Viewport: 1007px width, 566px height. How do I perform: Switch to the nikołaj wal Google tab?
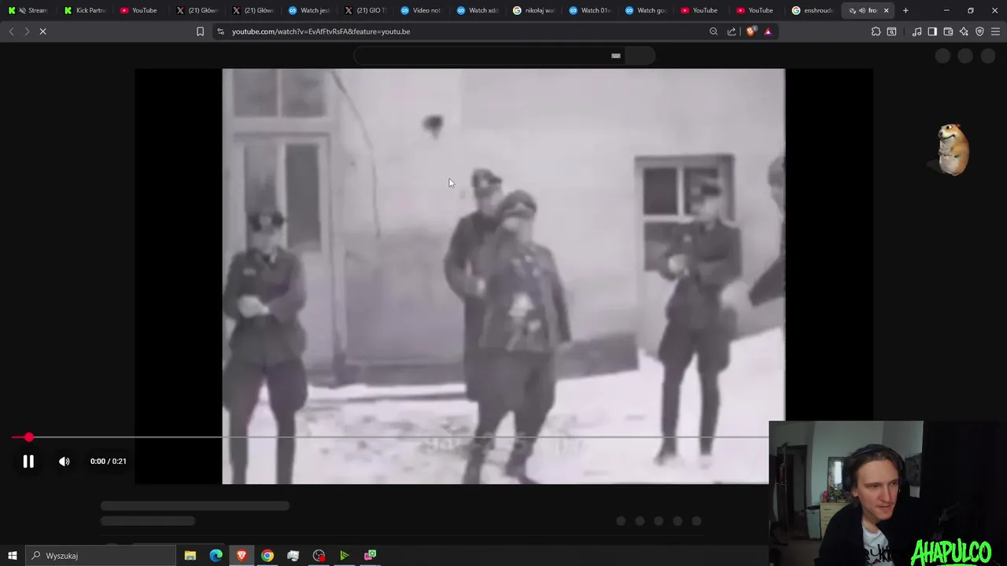(533, 10)
